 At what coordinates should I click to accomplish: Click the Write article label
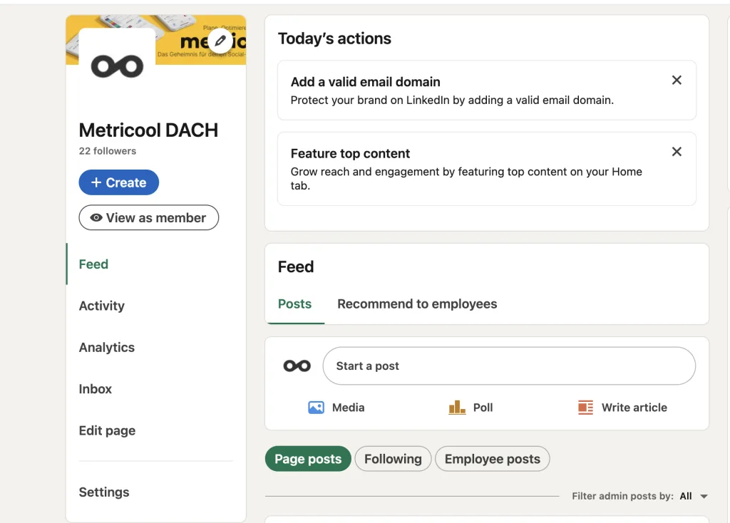[x=634, y=408]
